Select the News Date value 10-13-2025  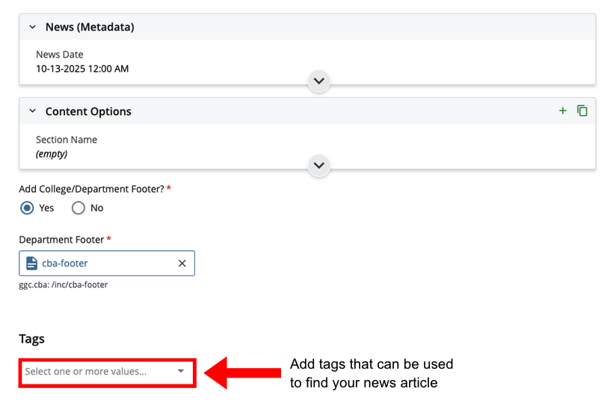82,69
